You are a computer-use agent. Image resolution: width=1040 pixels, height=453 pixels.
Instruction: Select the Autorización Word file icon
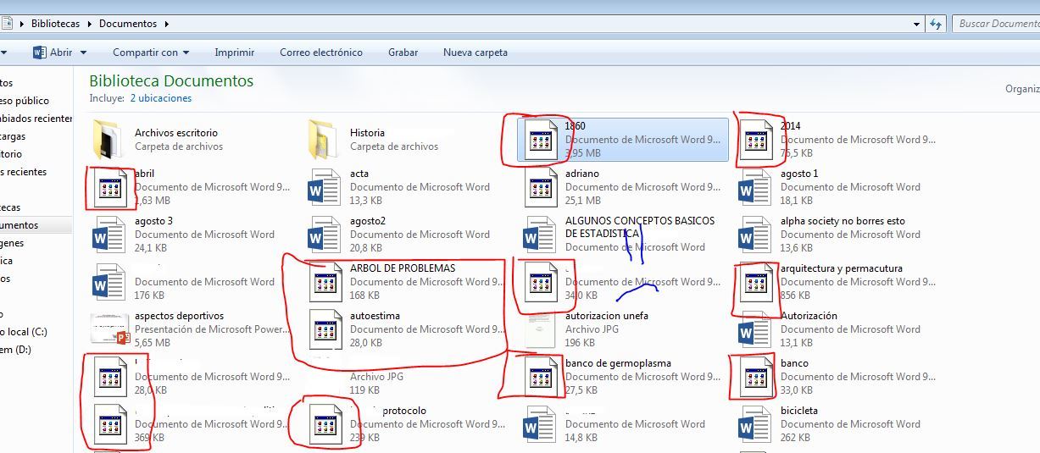click(x=754, y=329)
